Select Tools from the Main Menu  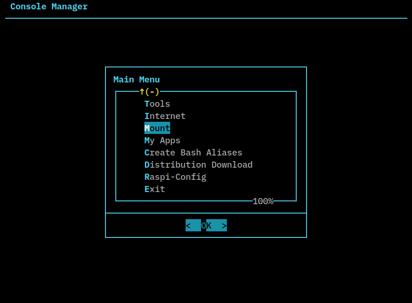(157, 103)
